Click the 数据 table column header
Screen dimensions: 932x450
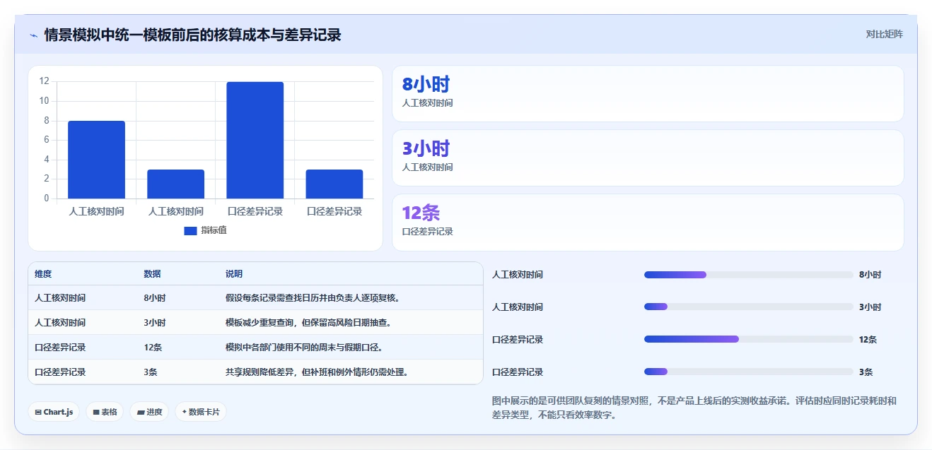[152, 274]
